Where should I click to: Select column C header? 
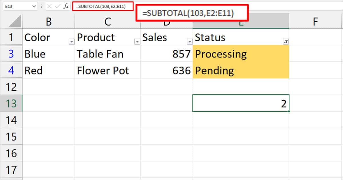(107, 21)
